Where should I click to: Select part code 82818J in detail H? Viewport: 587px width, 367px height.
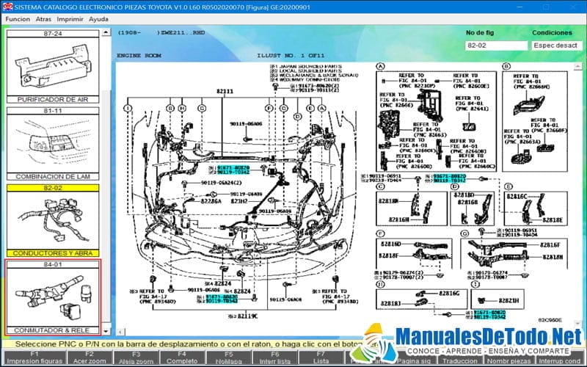coord(390,303)
